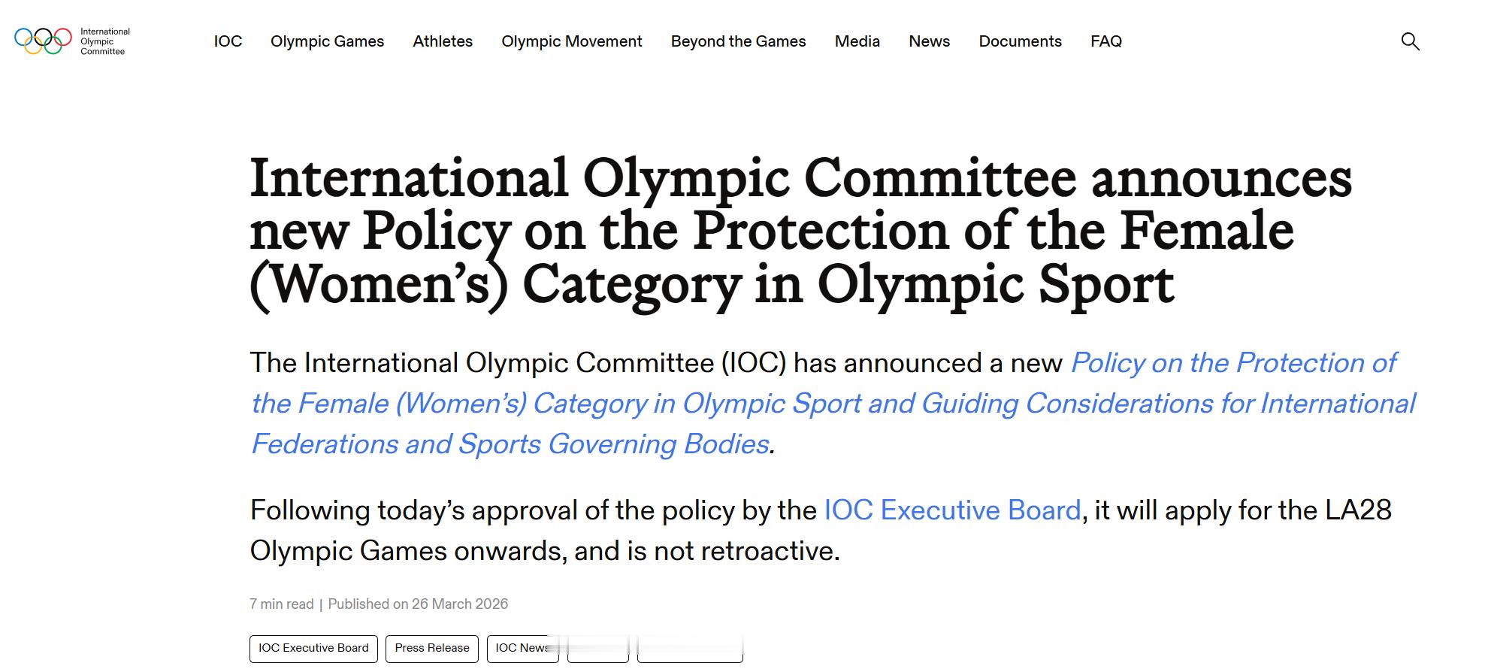Open the Olympic Movement menu item
This screenshot has height=672, width=1488.
(572, 41)
